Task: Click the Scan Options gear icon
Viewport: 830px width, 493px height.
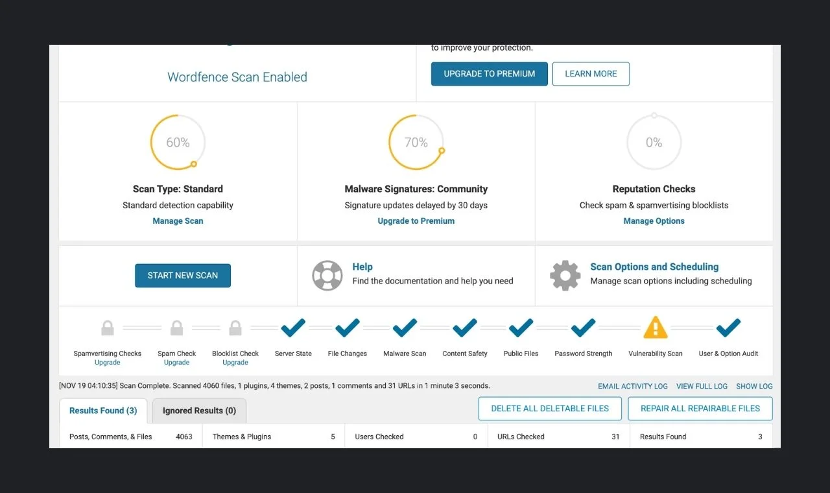Action: pos(565,276)
